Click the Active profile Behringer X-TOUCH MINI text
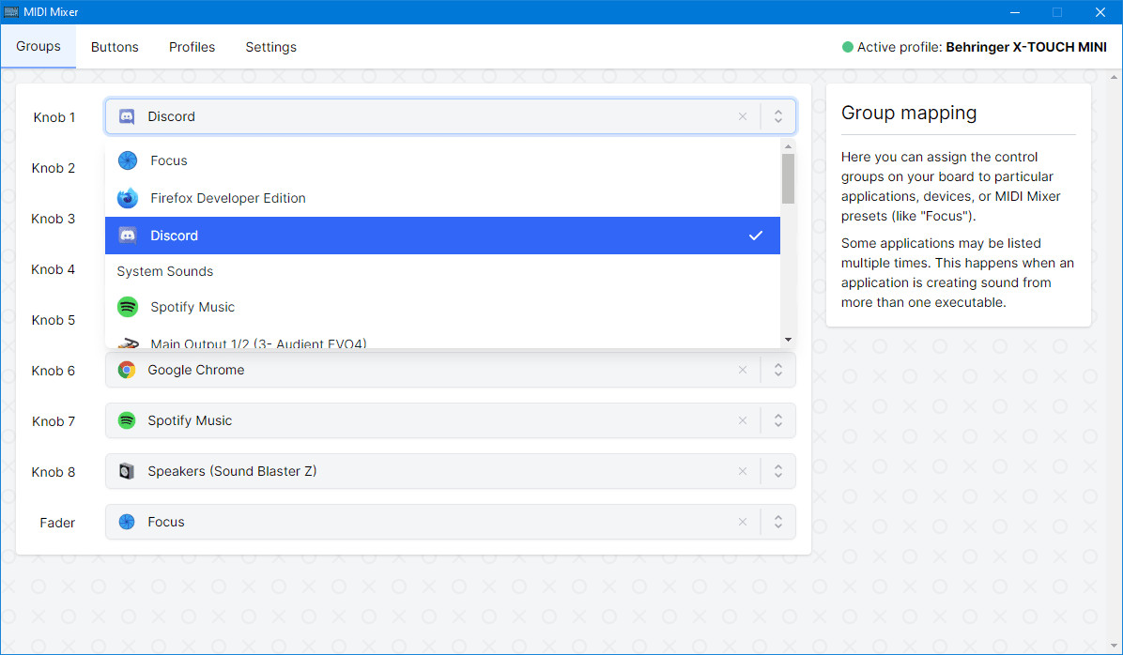The width and height of the screenshot is (1123, 655). [x=982, y=47]
